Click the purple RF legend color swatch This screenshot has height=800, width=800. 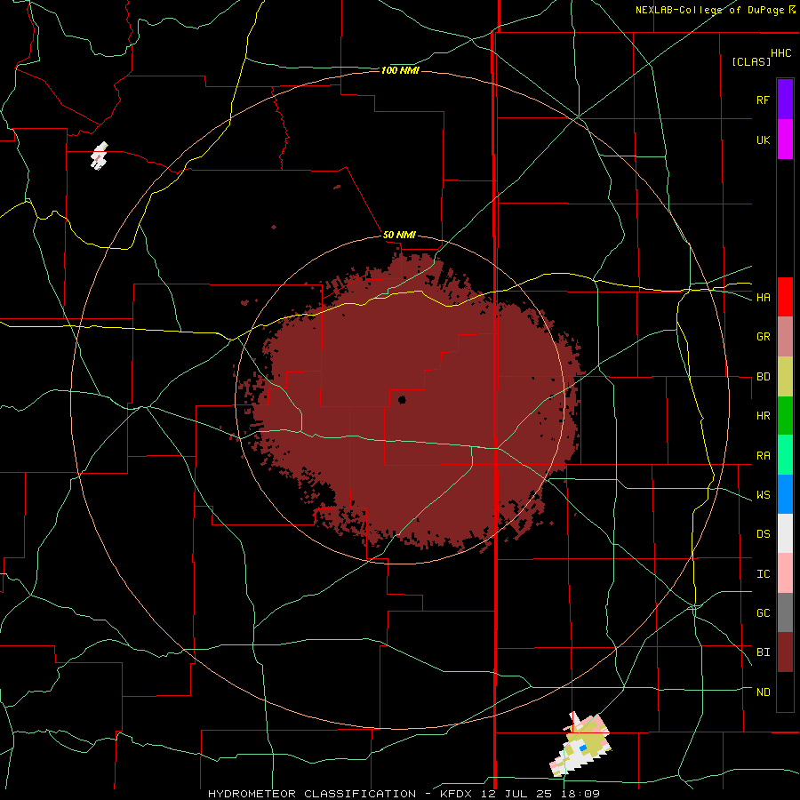[785, 100]
